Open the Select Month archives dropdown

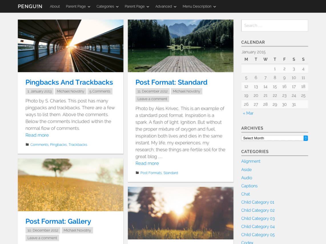(x=274, y=138)
